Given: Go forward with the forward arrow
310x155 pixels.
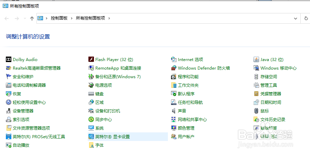Looking at the screenshot, I should click(17, 18).
